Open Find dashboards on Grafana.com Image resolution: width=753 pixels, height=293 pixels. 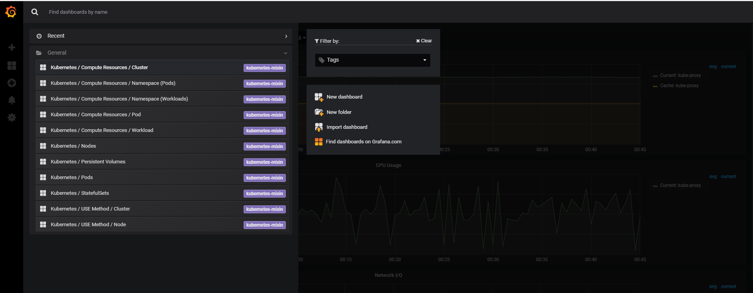click(x=364, y=142)
